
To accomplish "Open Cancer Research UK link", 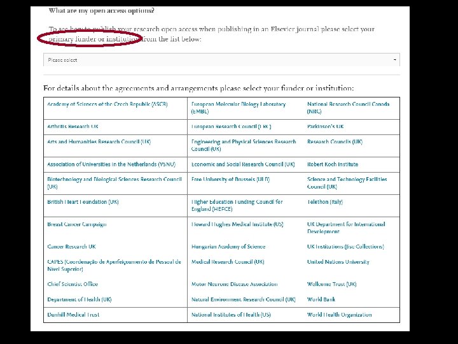I will point(71,247).
